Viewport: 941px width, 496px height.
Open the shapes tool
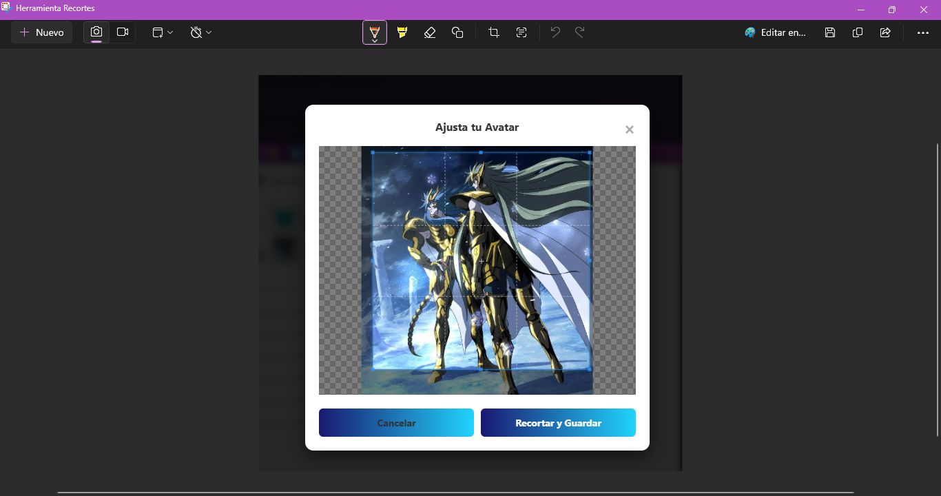457,32
